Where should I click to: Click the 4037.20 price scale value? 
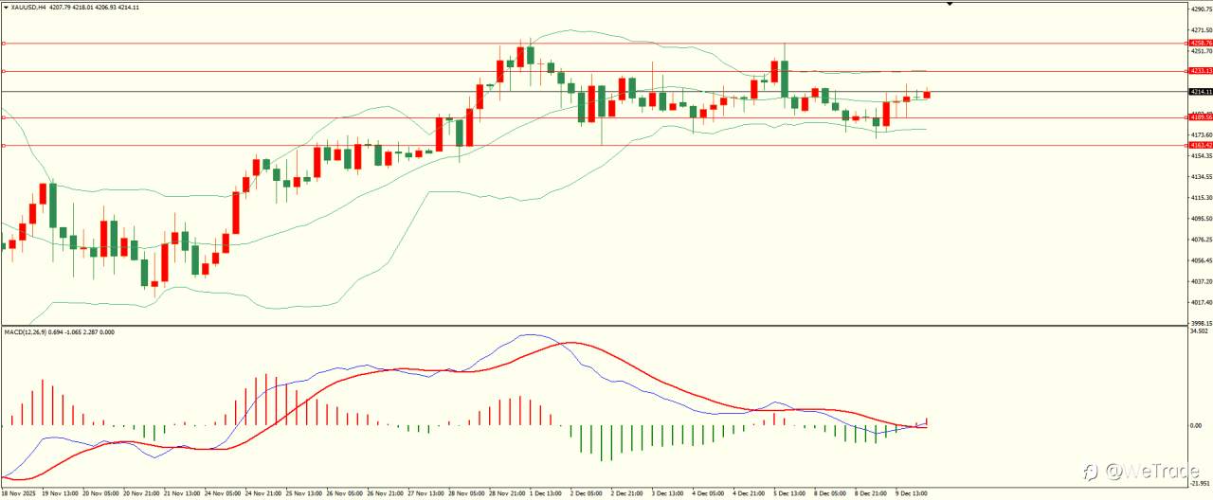pyautogui.click(x=1201, y=281)
